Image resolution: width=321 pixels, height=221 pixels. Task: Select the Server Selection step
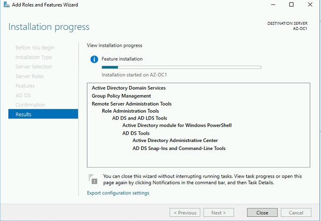[x=34, y=67]
